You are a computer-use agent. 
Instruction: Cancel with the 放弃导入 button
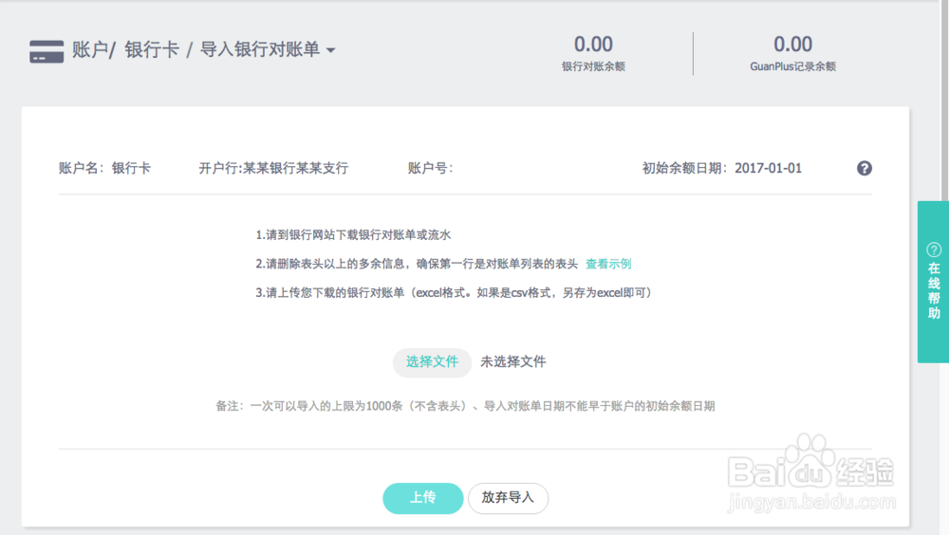508,498
